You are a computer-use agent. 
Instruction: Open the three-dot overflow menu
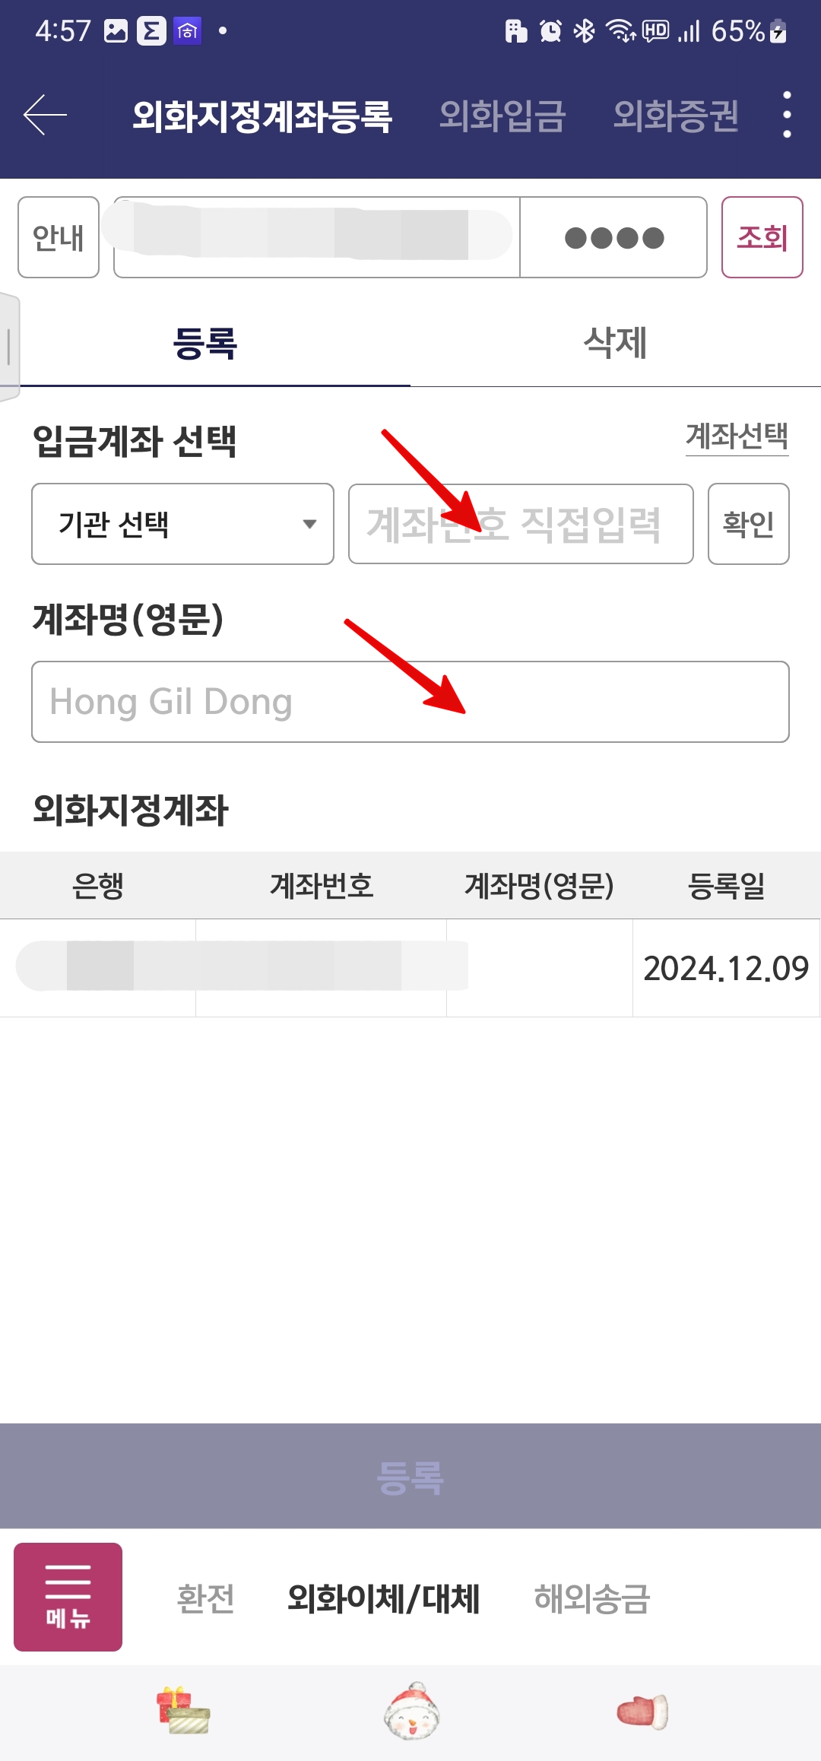click(787, 115)
